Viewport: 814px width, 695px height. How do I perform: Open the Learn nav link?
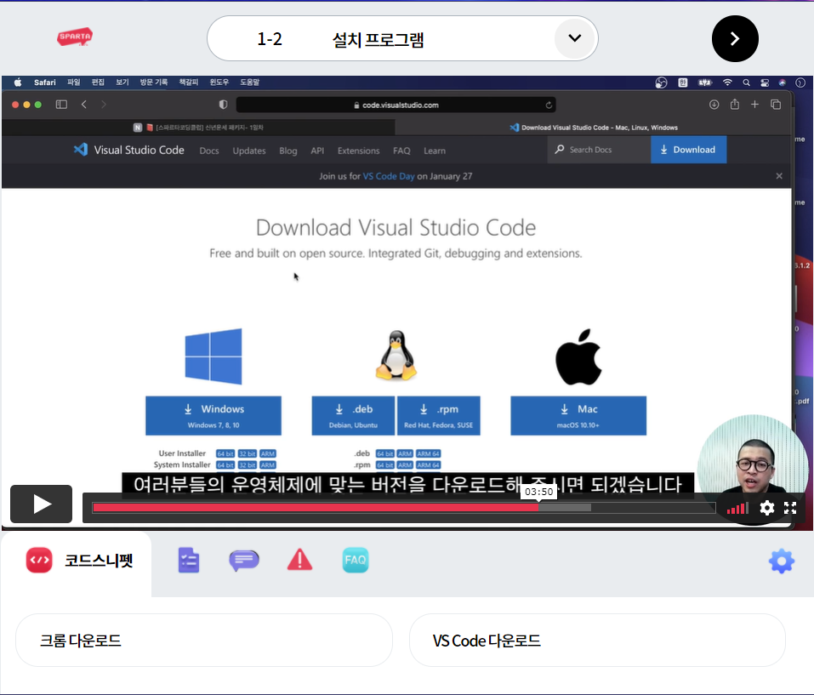click(x=435, y=151)
